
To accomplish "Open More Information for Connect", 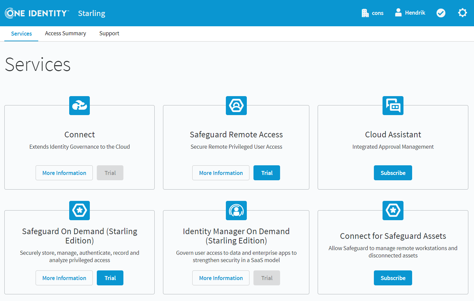I will point(64,173).
